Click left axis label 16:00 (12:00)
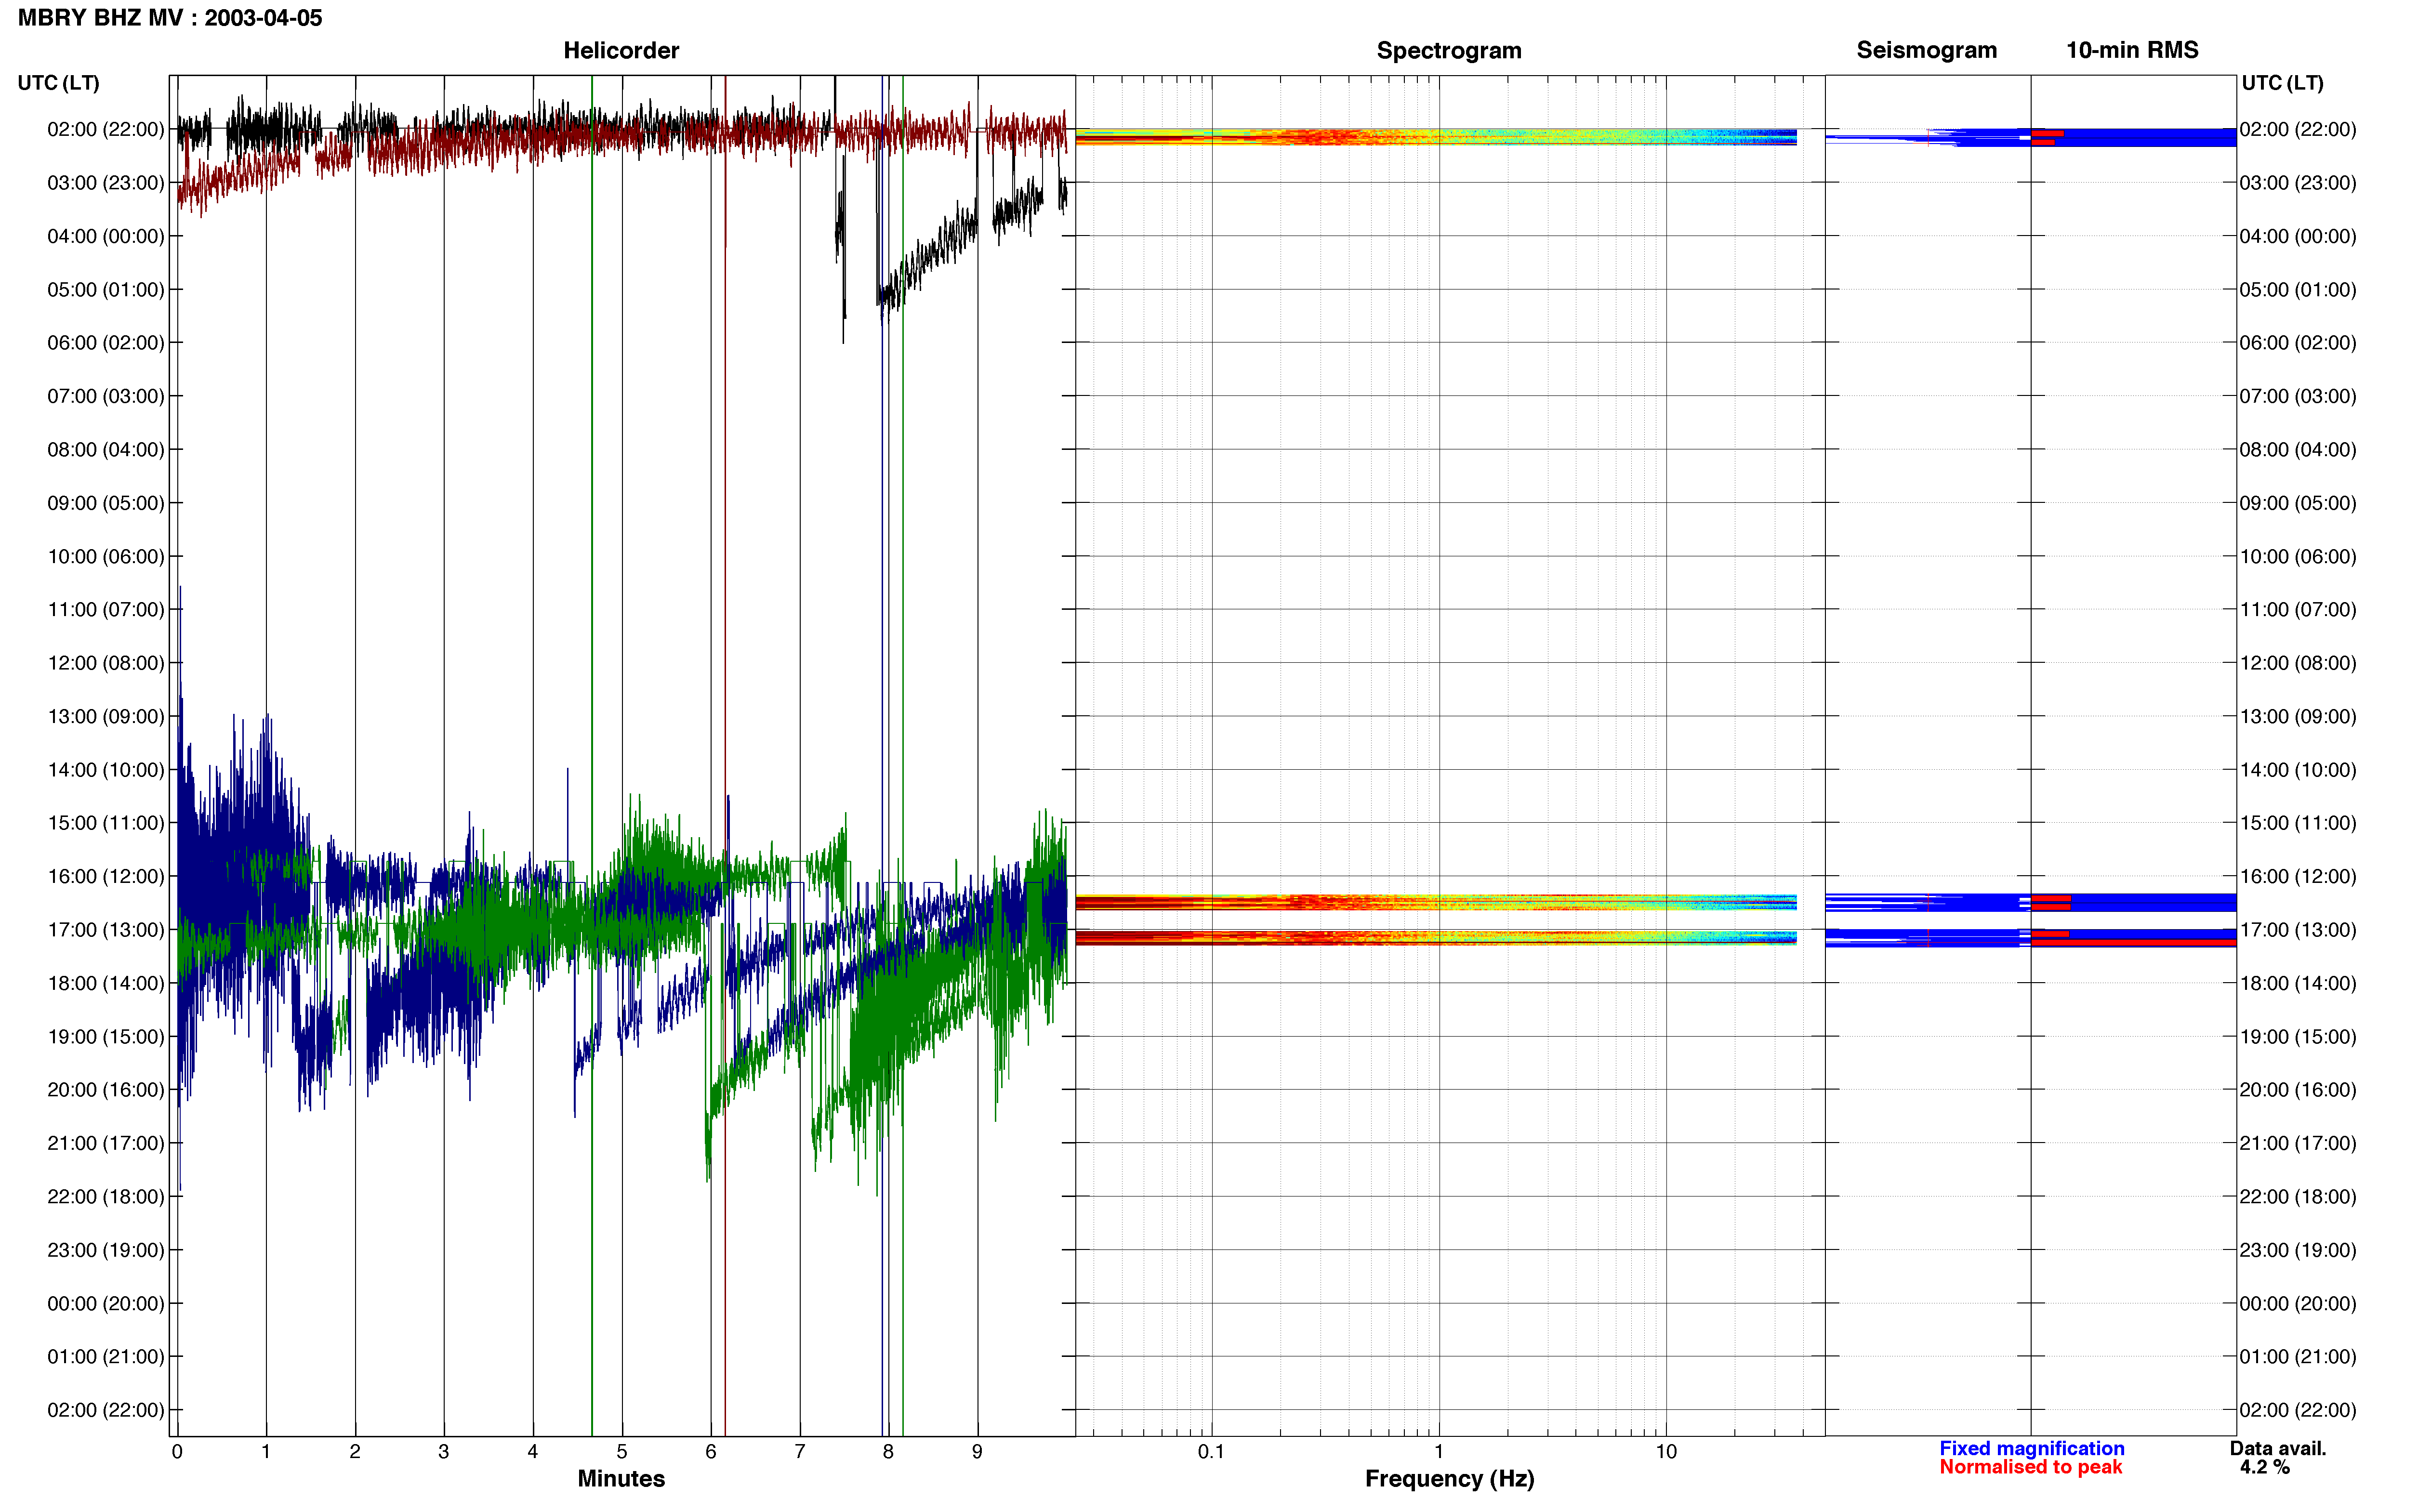 click(106, 876)
